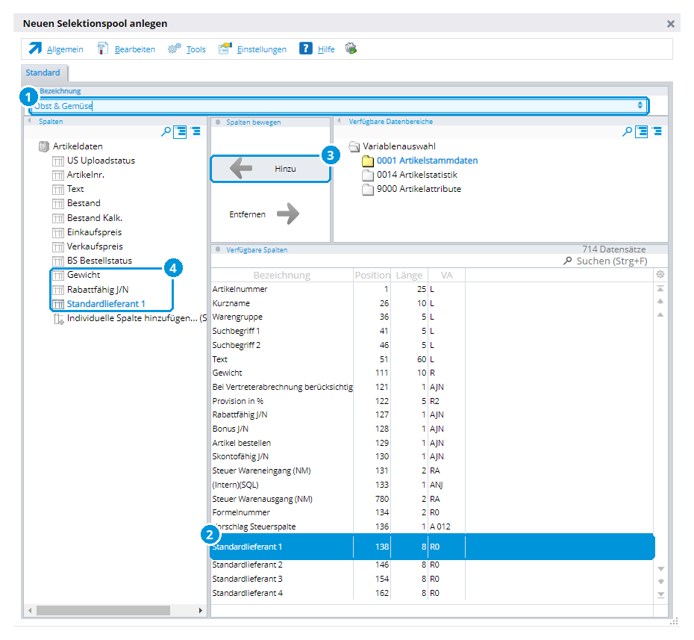Search in the Spalten panel
Image resolution: width=694 pixels, height=640 pixels.
tap(166, 131)
